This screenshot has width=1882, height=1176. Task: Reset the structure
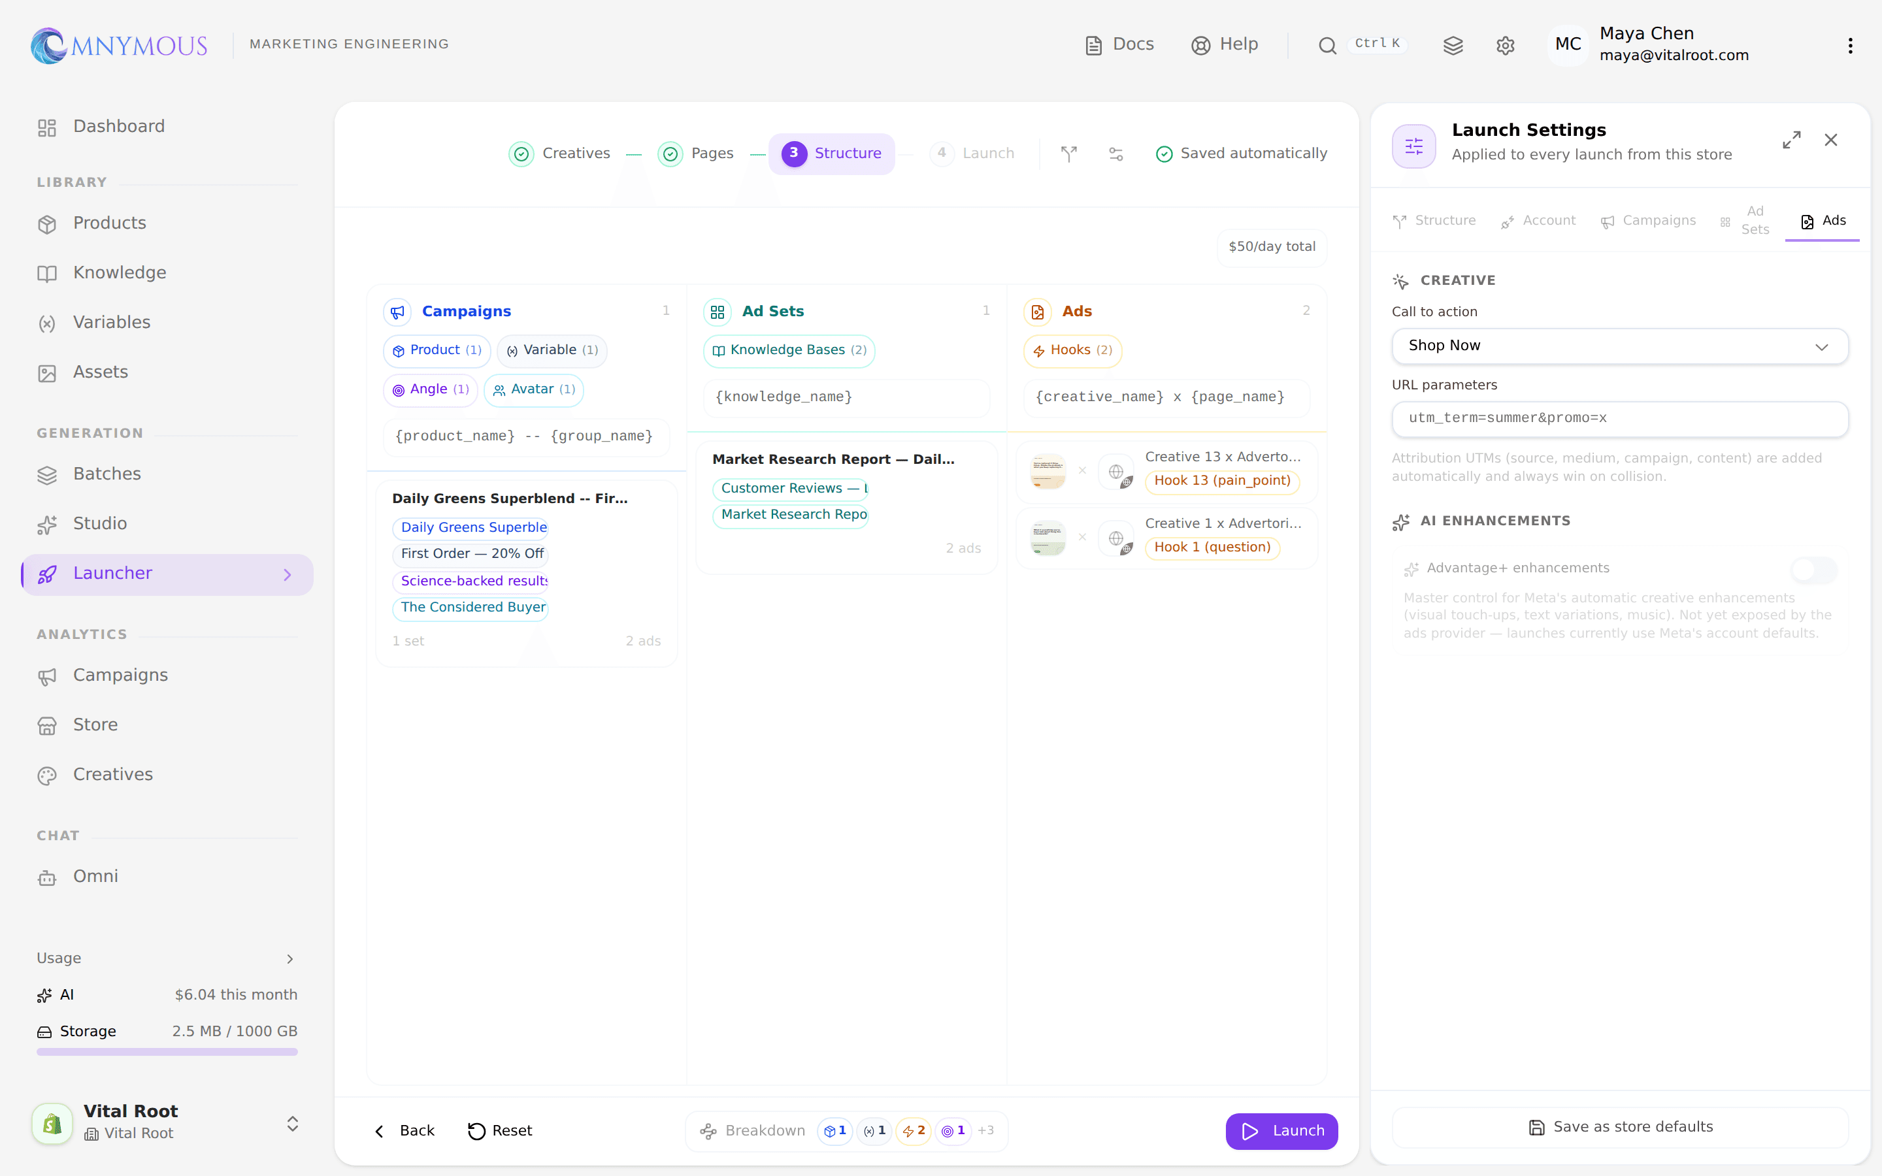(x=499, y=1132)
